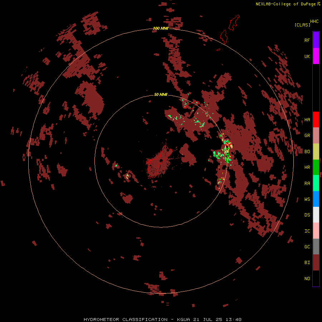Click the HA red legend swatch
322x322 pixels.
(x=316, y=119)
